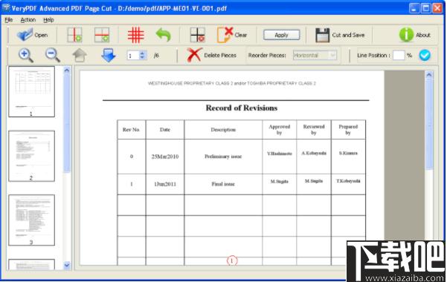The image size is (447, 282).
Task: Apply the red grid cut lines tool
Action: (135, 35)
